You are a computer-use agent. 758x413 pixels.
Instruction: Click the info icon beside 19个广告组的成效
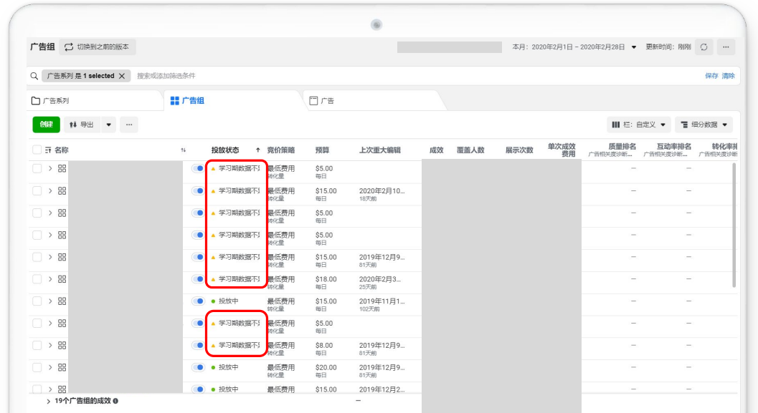[x=115, y=401]
